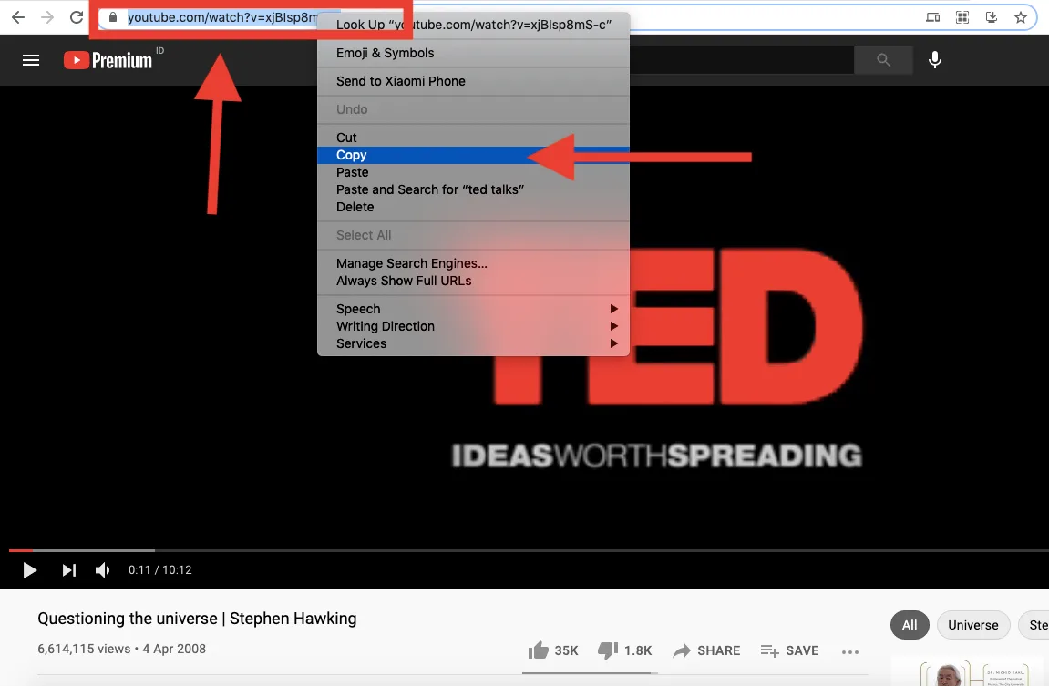Choose Copy from the context menu
The width and height of the screenshot is (1049, 686).
[x=473, y=155]
